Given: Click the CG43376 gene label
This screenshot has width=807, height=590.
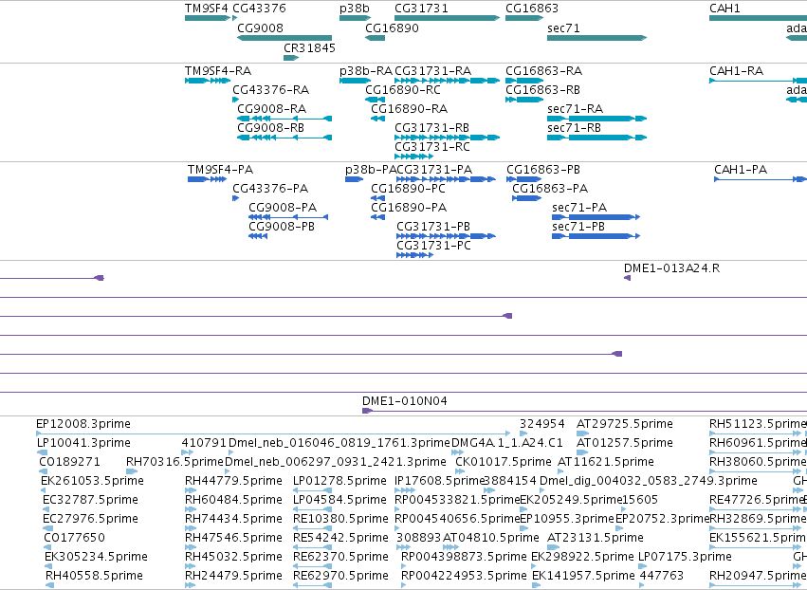Looking at the screenshot, I should [259, 9].
